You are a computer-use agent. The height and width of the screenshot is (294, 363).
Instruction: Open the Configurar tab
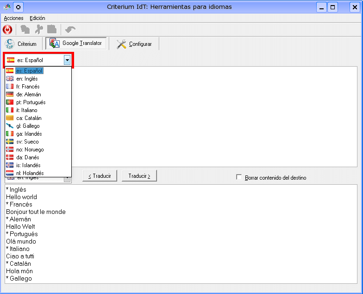pos(134,44)
